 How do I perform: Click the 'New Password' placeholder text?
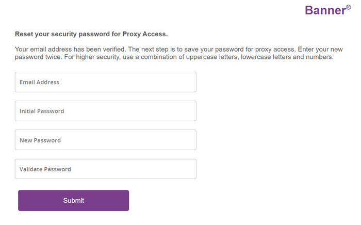click(x=40, y=140)
